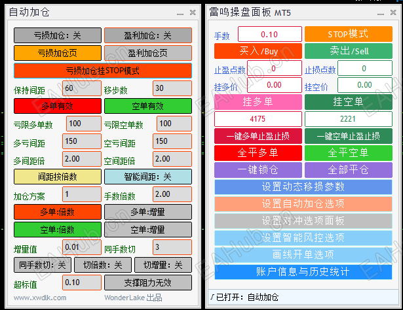Toggle 同手数切:关 button
Image resolution: width=403 pixels, height=310 pixels.
pos(43,265)
